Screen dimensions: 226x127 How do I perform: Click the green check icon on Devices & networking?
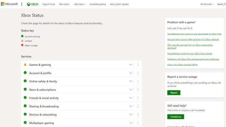(x=25, y=114)
